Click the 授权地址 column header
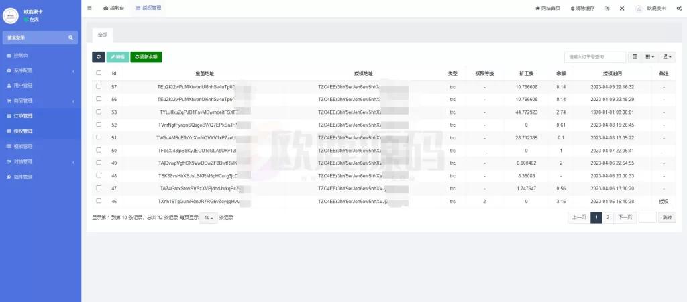687x302 pixels. [363, 74]
